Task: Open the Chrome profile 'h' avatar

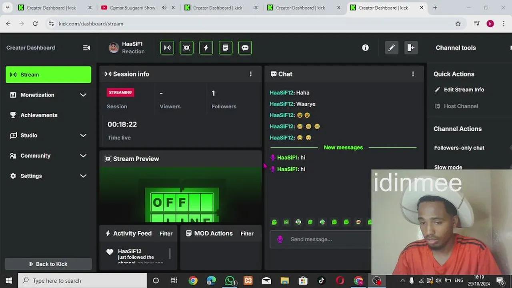Action: pyautogui.click(x=490, y=24)
